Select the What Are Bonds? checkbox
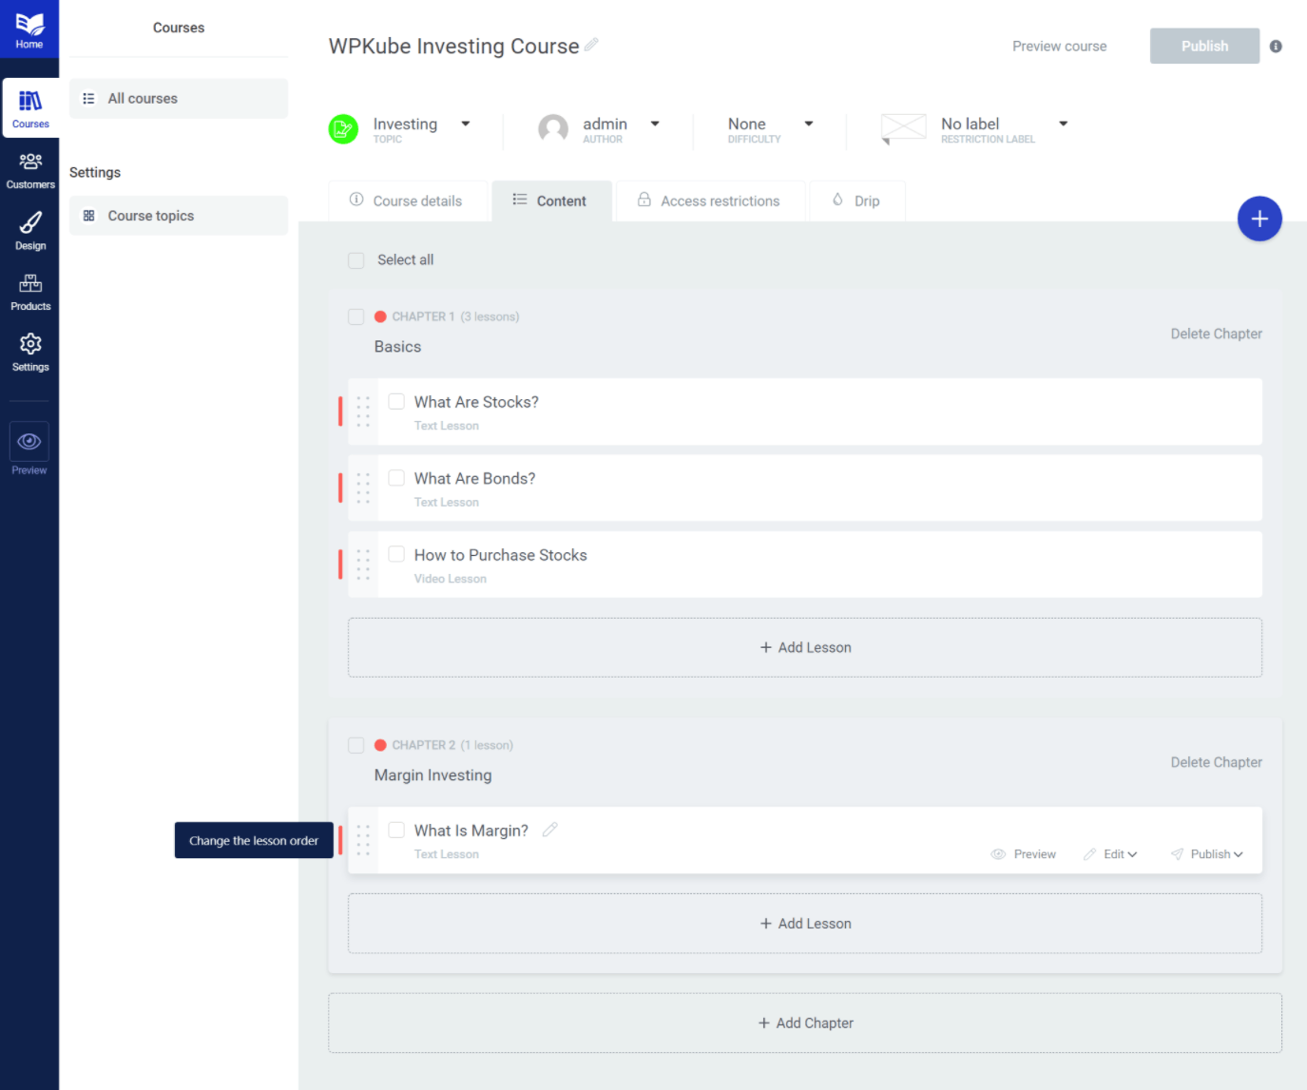Screen dimensions: 1307x1090 point(396,477)
